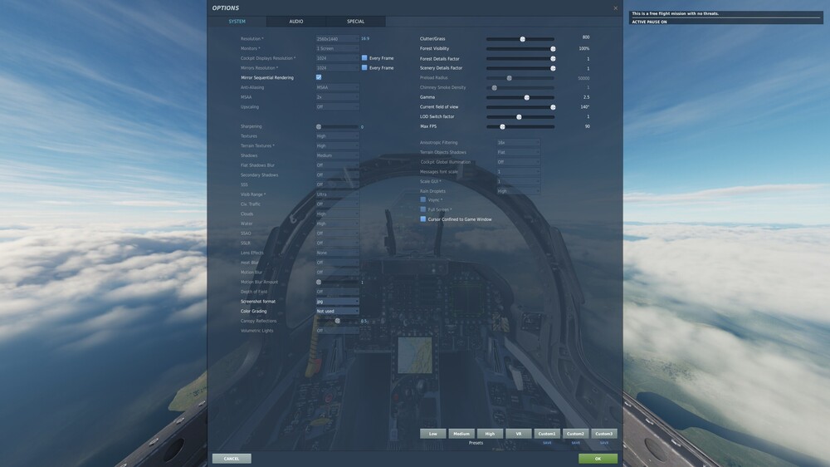Open the Upscaling dropdown
Image resolution: width=830 pixels, height=467 pixels.
coord(337,106)
